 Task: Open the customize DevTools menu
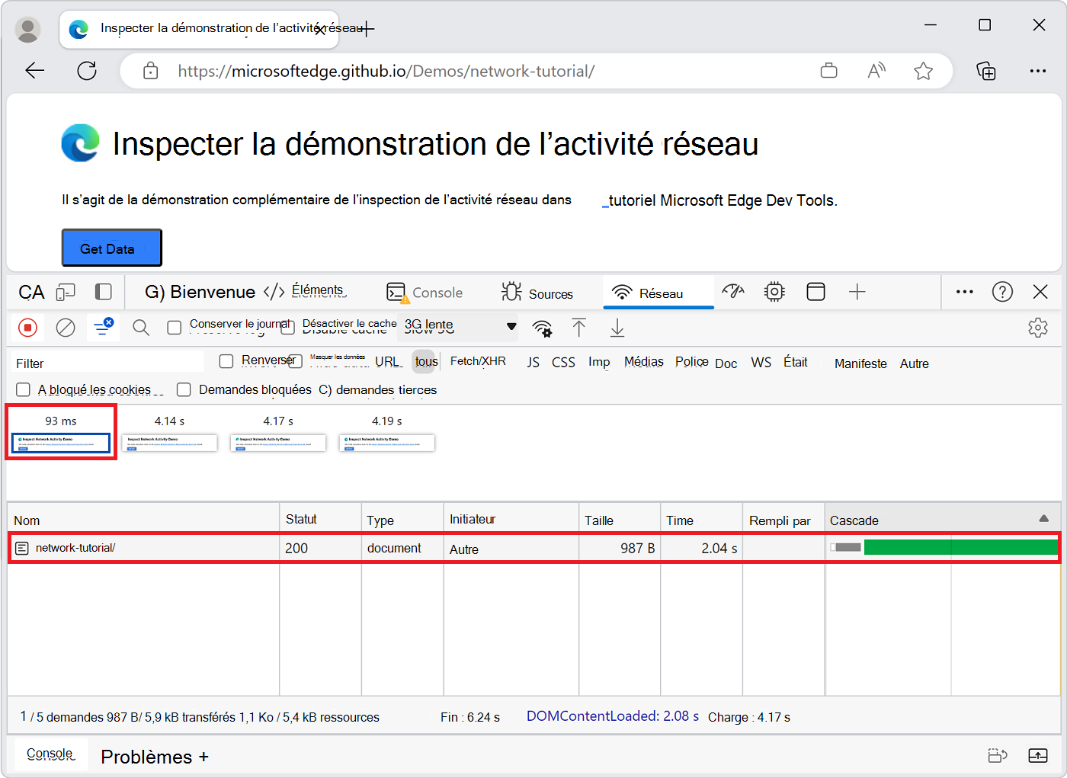pyautogui.click(x=965, y=292)
